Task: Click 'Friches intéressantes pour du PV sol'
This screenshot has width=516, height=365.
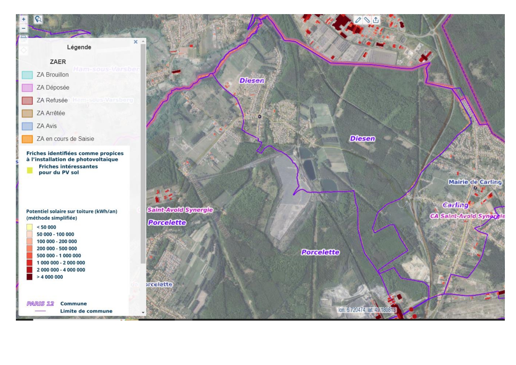Action: [68, 169]
